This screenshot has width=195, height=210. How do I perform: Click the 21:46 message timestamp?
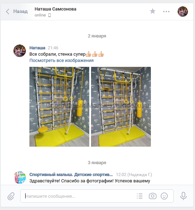pos(53,48)
